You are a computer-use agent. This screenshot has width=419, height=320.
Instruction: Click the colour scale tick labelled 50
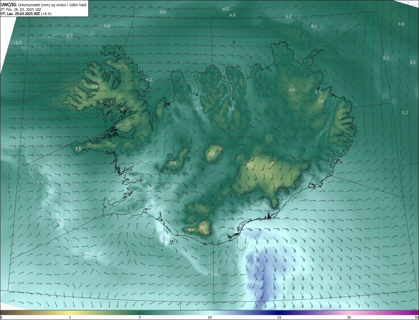coord(416,317)
